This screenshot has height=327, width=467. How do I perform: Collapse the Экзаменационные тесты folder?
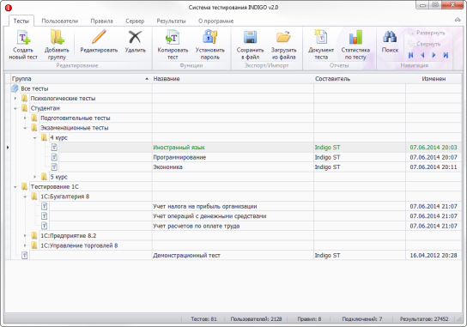pos(25,128)
